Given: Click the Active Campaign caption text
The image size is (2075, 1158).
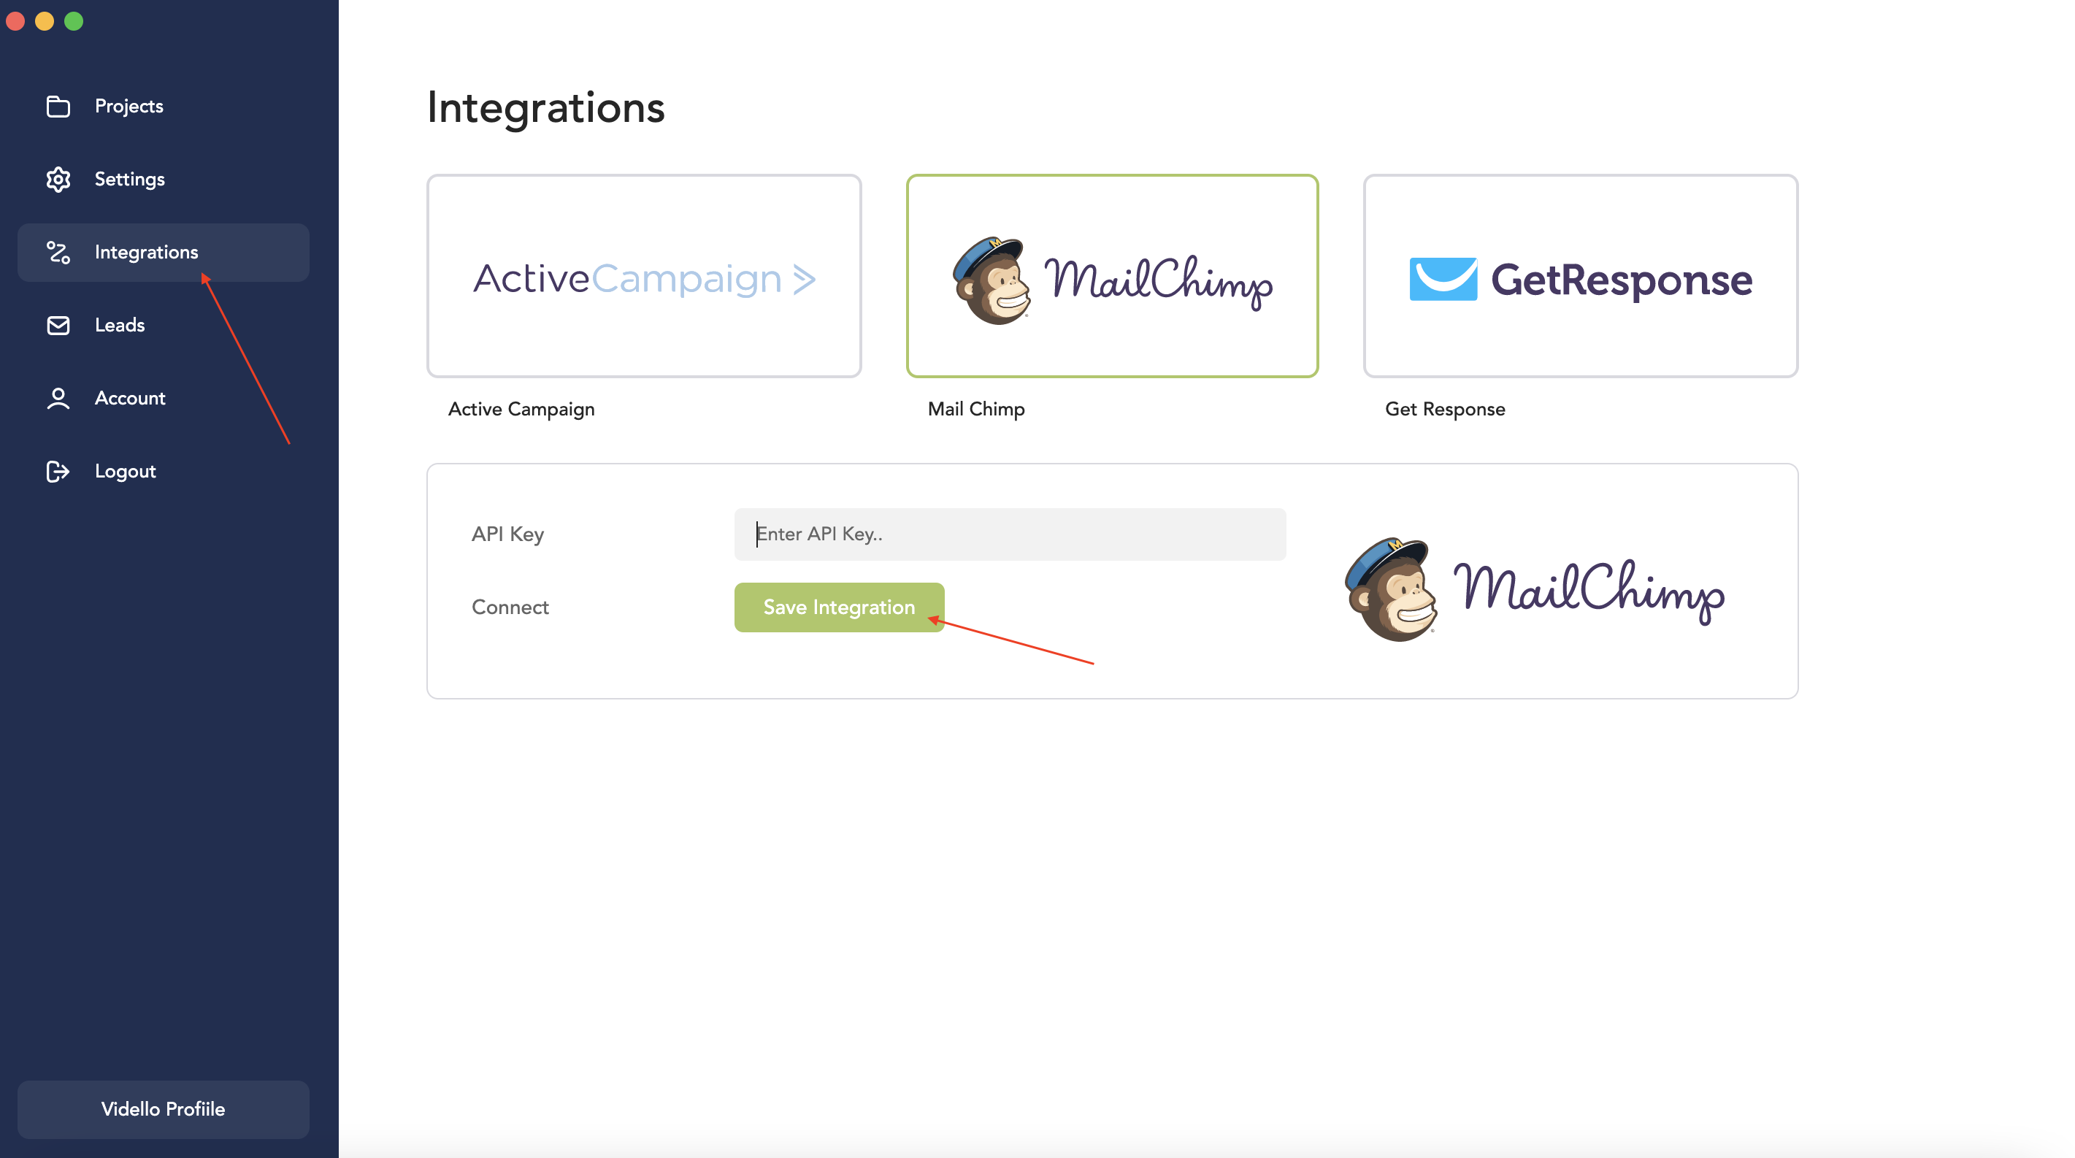Looking at the screenshot, I should 521,409.
